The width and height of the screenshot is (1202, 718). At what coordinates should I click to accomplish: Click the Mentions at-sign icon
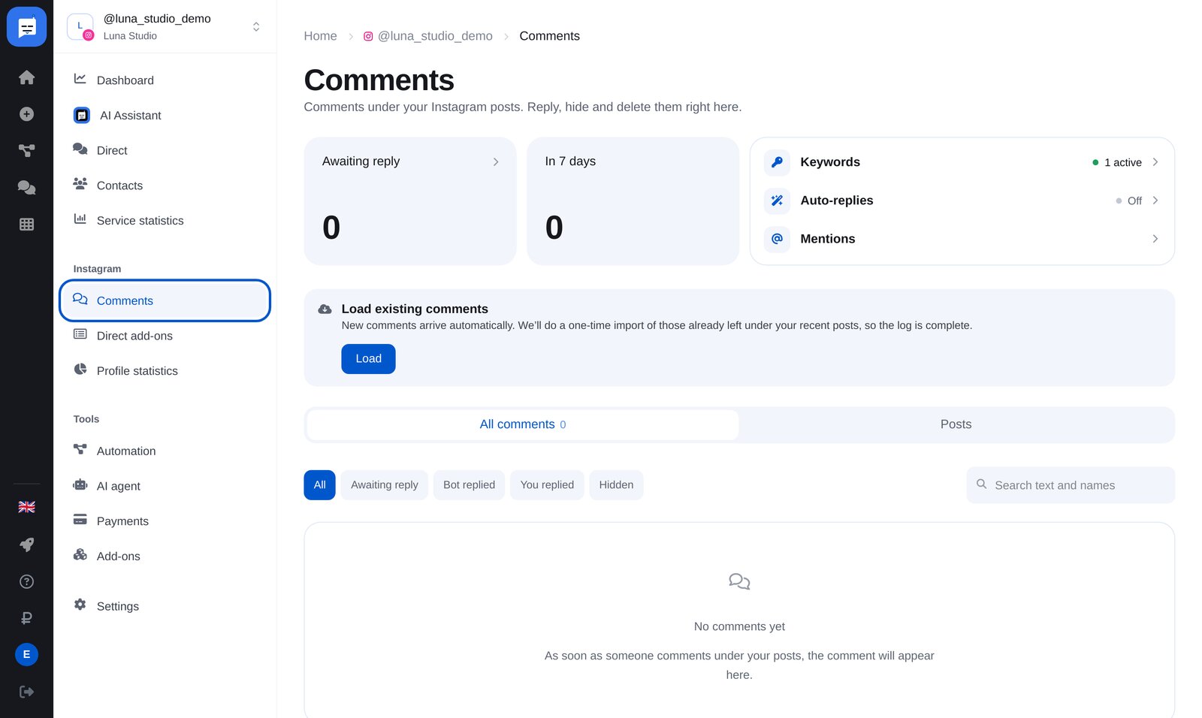pos(777,239)
